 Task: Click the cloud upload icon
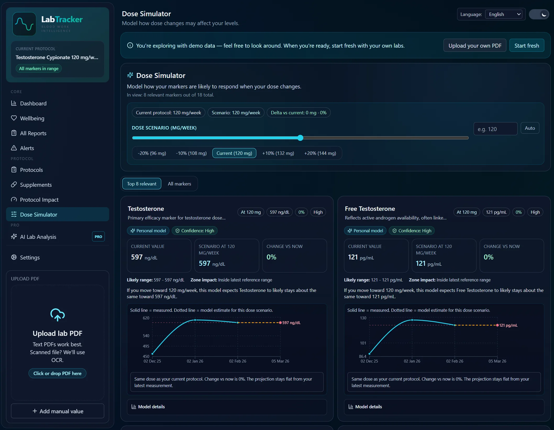[x=57, y=315]
